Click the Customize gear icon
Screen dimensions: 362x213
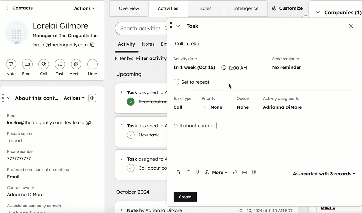[274, 8]
